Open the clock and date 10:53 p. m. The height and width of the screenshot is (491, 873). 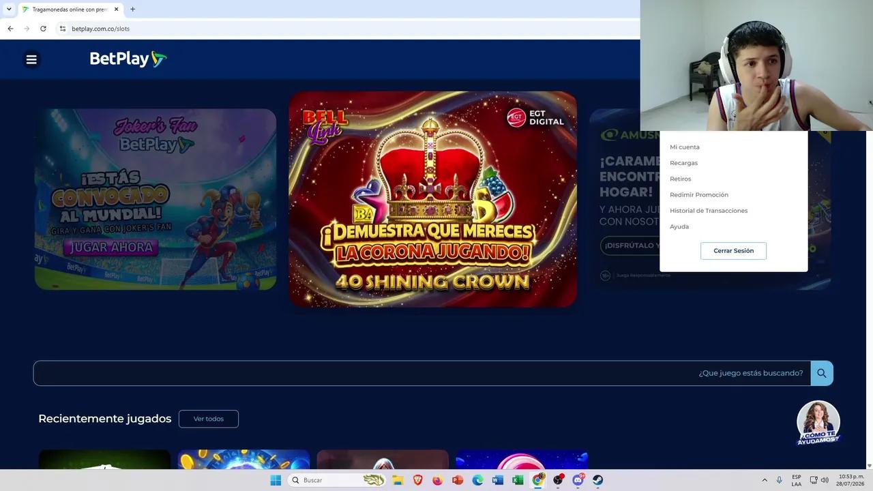point(851,480)
